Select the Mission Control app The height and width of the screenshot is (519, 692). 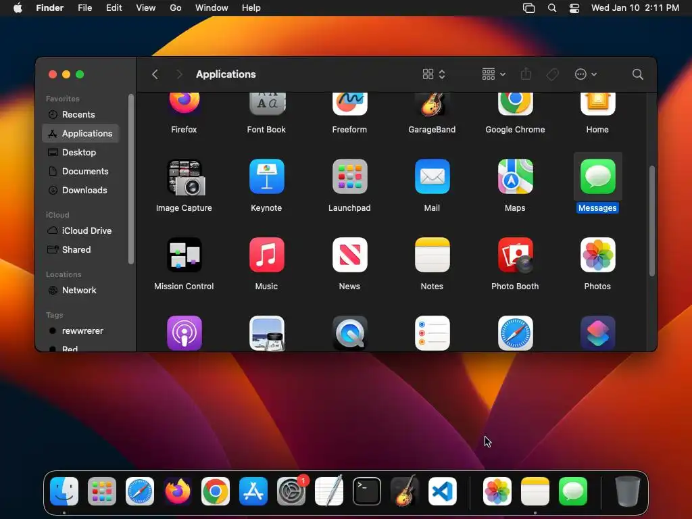coord(184,255)
